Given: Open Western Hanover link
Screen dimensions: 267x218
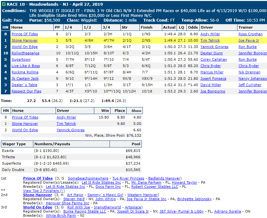Looking at the screenshot, I should click(x=143, y=195).
